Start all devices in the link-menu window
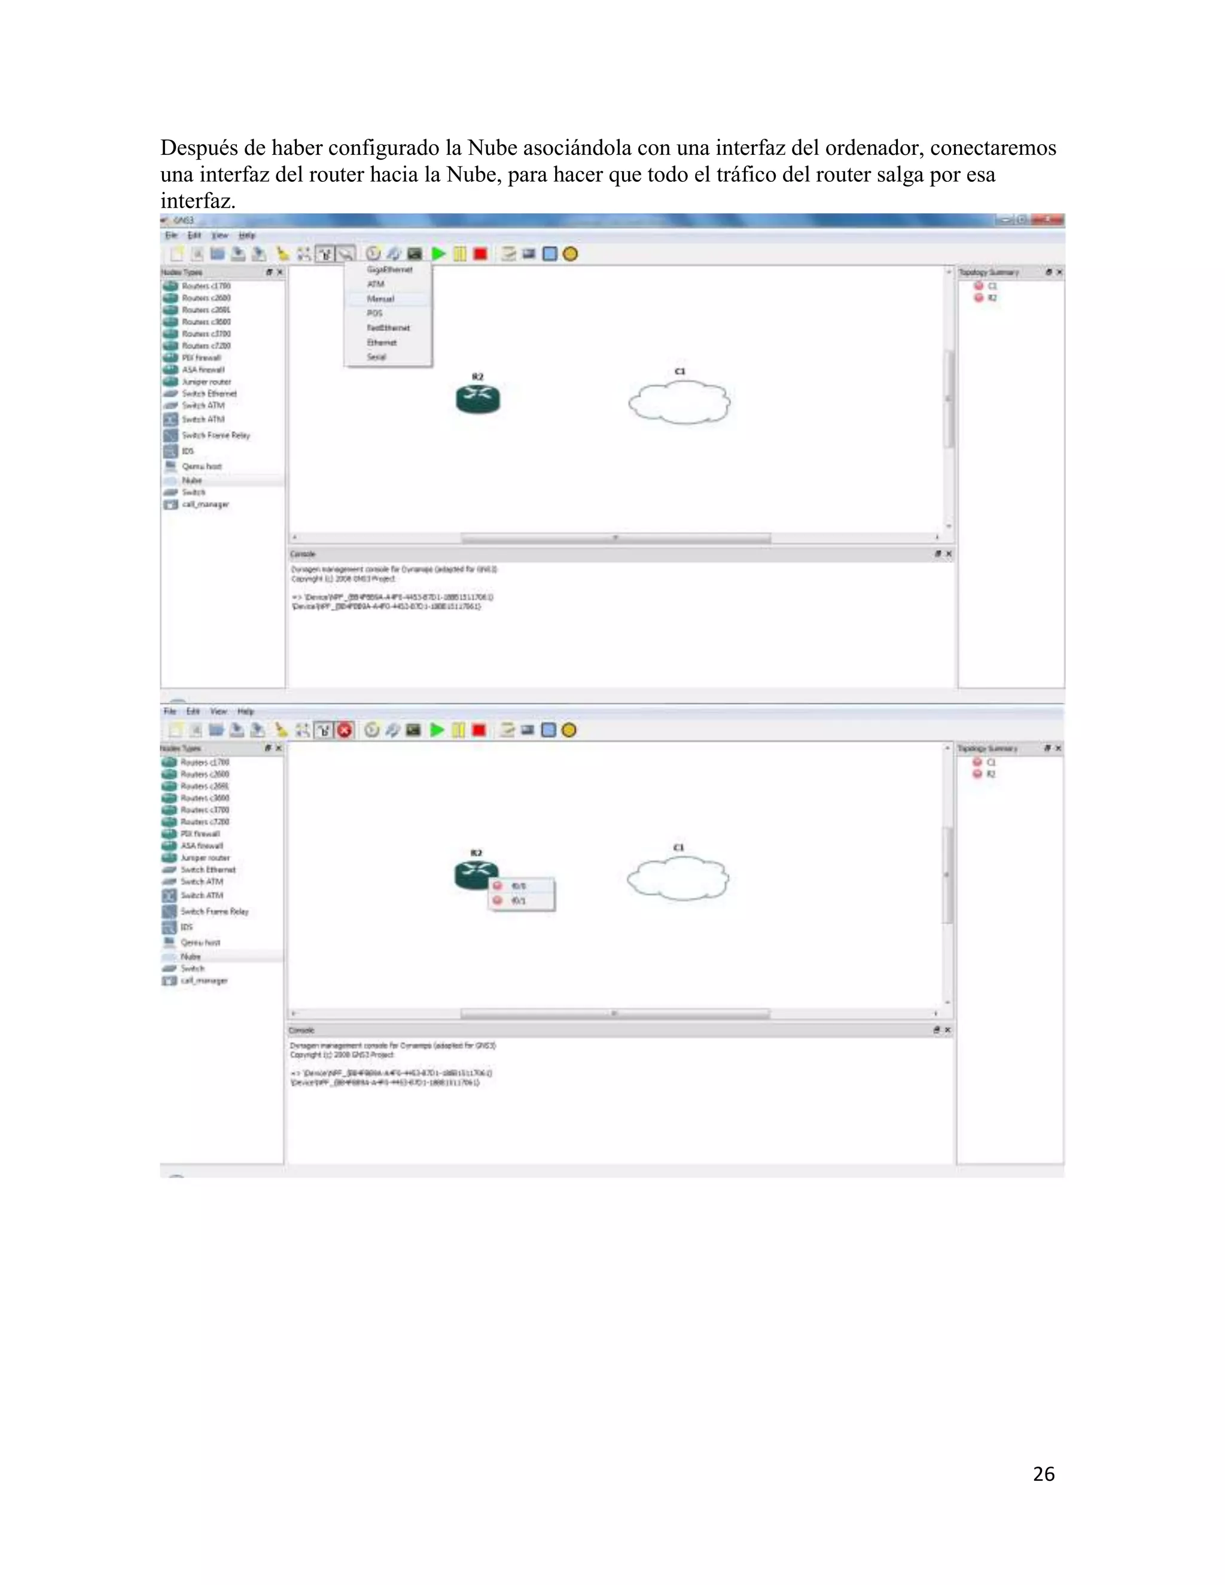 point(438,254)
